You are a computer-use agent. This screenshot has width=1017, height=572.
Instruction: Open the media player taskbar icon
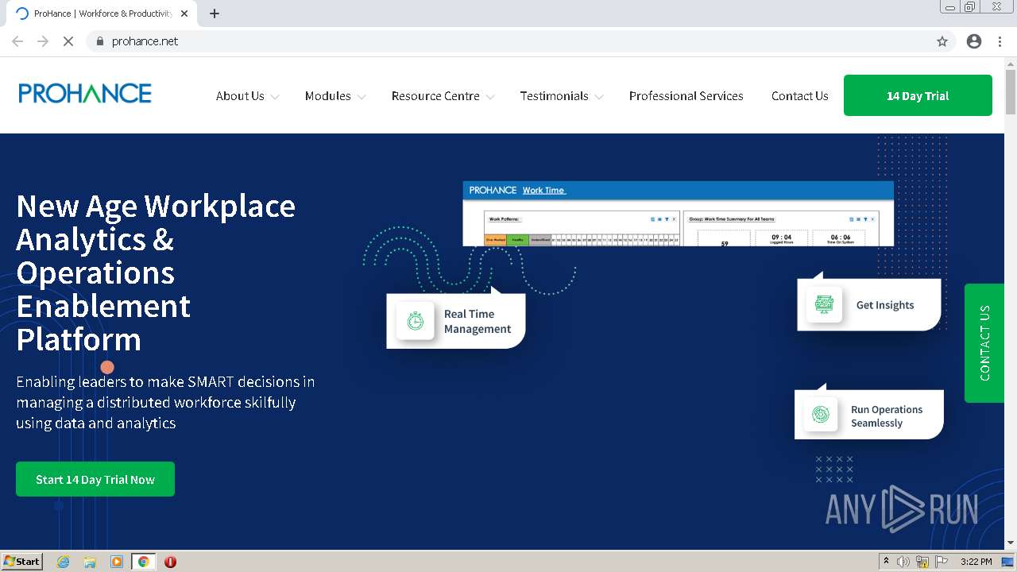point(117,562)
